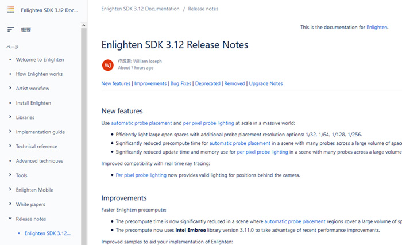Click the Enlighten logo icon in sidebar header
This screenshot has height=245, width=402.
(11, 10)
